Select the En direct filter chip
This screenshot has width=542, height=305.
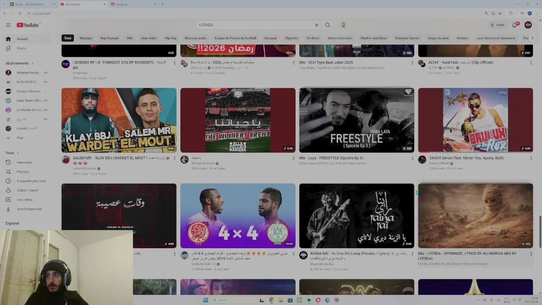point(313,38)
